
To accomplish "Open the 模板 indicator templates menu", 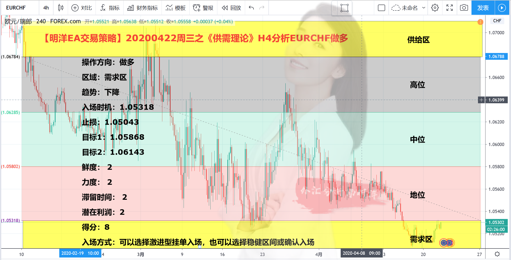I will pyautogui.click(x=176, y=8).
